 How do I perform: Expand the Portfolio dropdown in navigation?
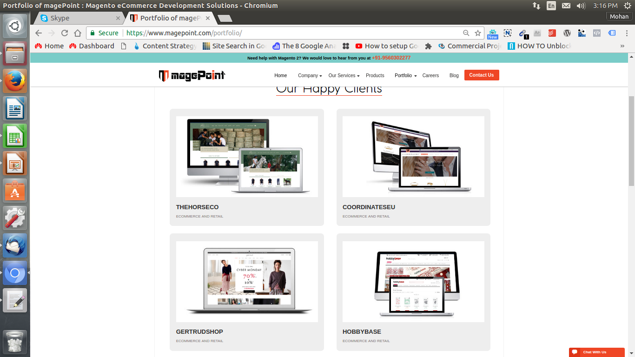(405, 75)
